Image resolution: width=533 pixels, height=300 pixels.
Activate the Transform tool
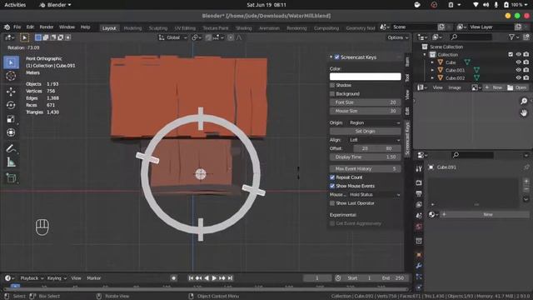click(11, 132)
